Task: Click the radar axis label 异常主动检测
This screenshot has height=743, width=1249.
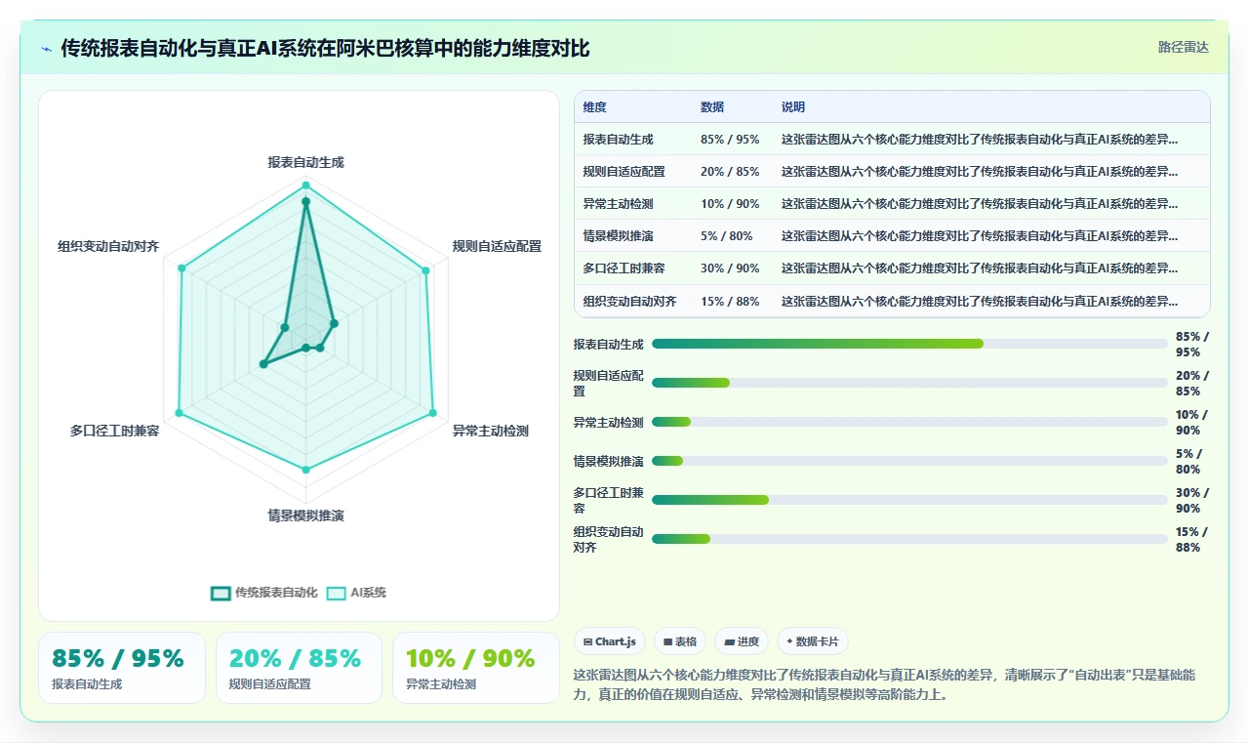Action: (x=490, y=431)
